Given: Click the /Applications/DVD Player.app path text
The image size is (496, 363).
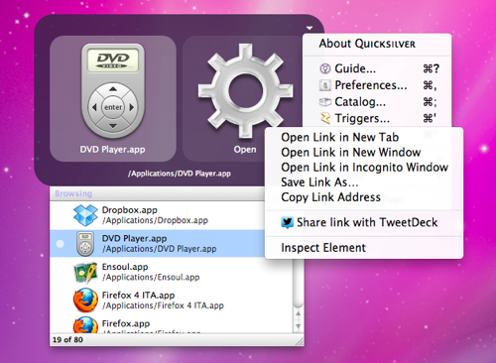Looking at the screenshot, I should [x=180, y=174].
